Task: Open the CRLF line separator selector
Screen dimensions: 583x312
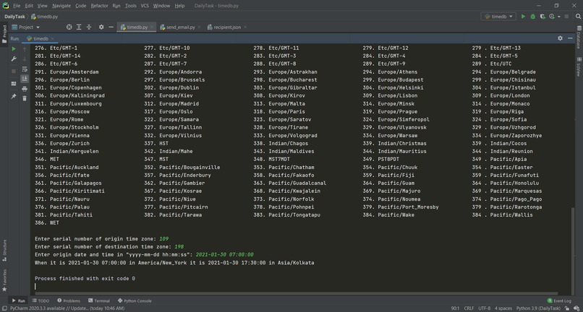Action: coord(469,308)
